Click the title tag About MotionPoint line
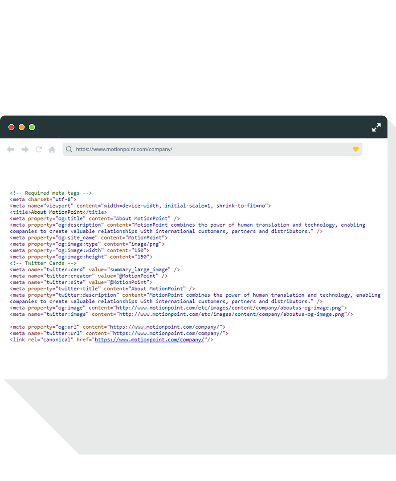Viewport: 396px width, 481px height. tap(58, 212)
